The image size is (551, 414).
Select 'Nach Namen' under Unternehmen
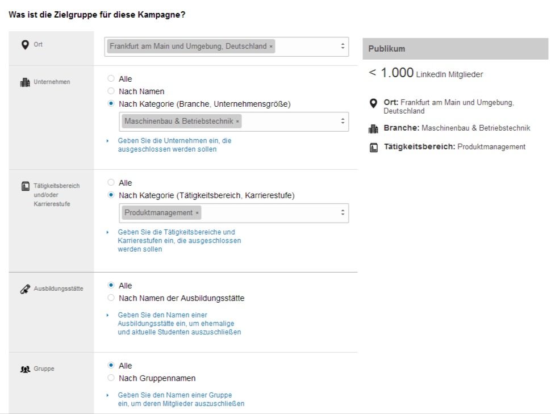[x=112, y=90]
